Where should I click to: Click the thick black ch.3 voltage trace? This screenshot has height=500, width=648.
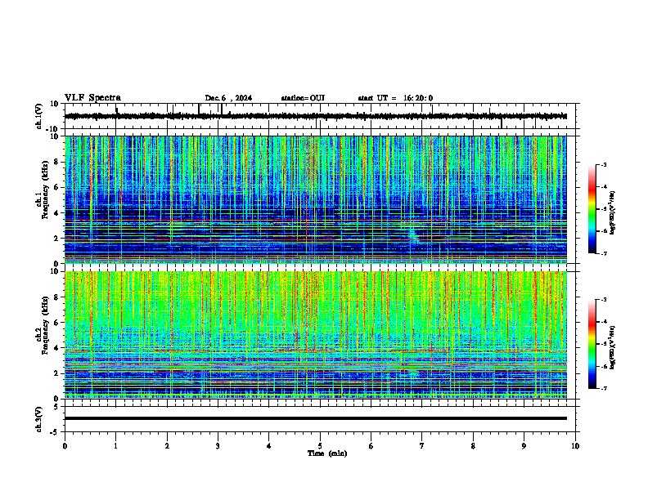[315, 418]
